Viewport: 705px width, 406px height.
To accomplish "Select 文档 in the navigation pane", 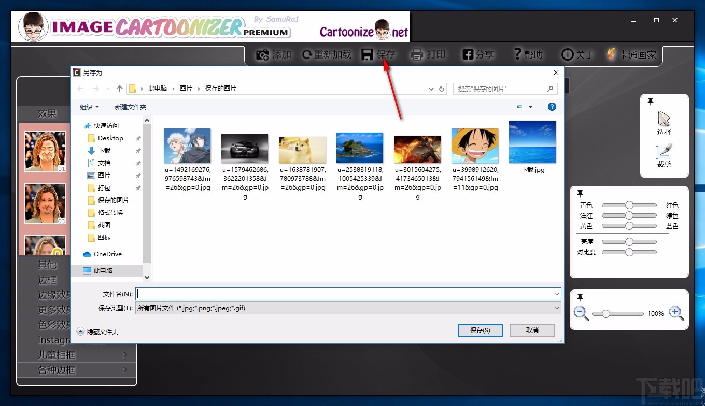I will [x=104, y=163].
